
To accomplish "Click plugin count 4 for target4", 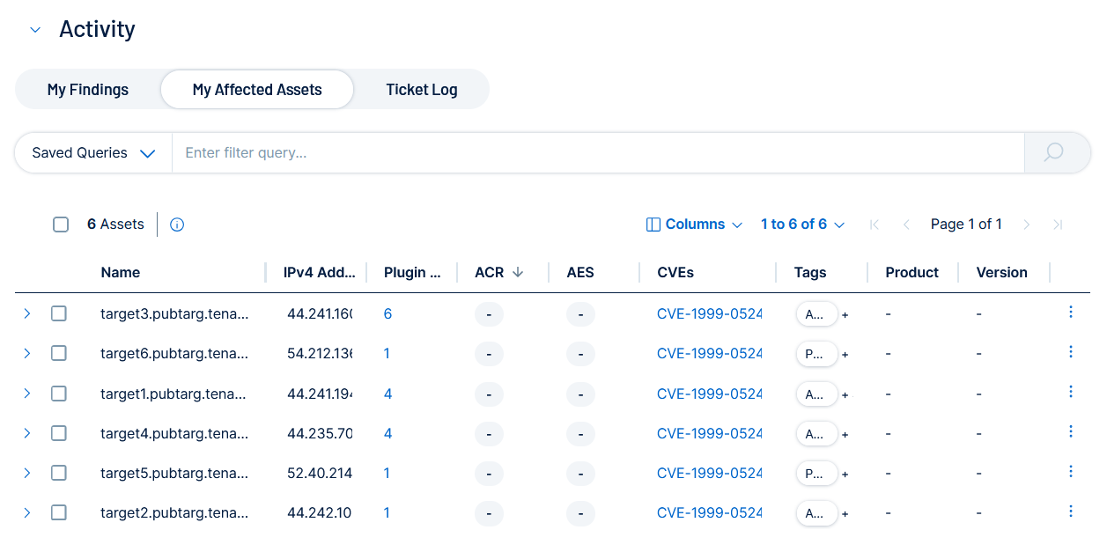I will (388, 433).
